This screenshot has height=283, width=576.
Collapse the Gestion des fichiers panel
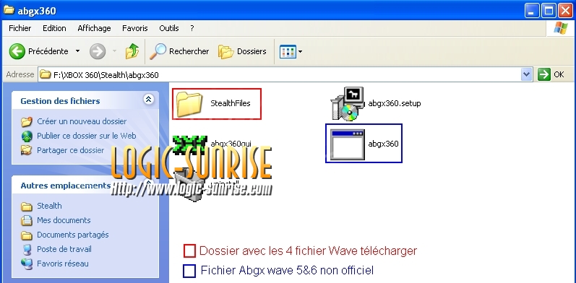(148, 99)
